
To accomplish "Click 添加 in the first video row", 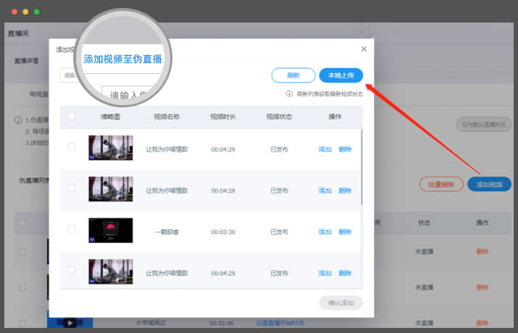I will click(325, 149).
